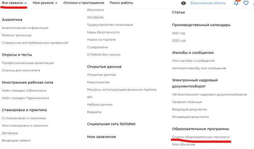Toggle the accessibility eye icon
This screenshot has width=254, height=149.
(x=183, y=3)
